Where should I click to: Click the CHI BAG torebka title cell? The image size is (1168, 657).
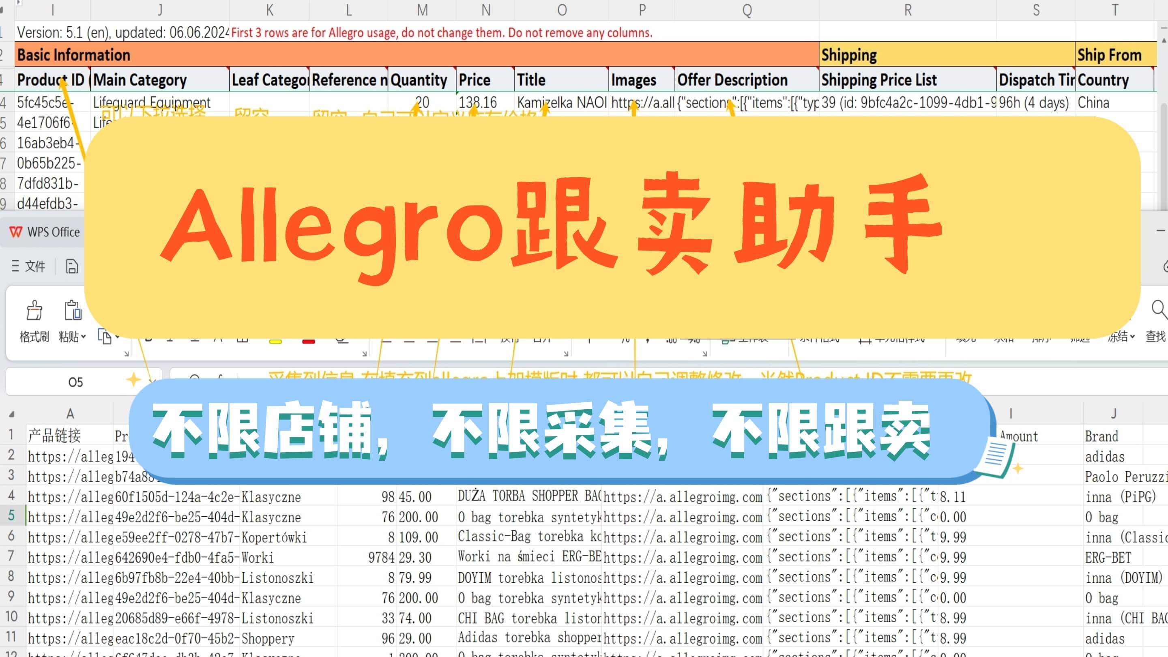tap(529, 618)
